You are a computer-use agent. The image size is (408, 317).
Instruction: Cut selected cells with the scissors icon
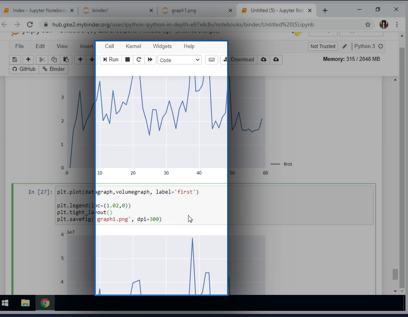(42, 59)
